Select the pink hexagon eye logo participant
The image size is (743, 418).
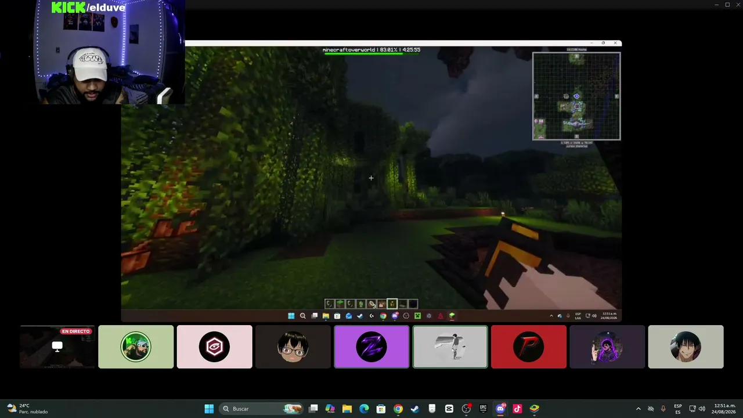coord(214,347)
